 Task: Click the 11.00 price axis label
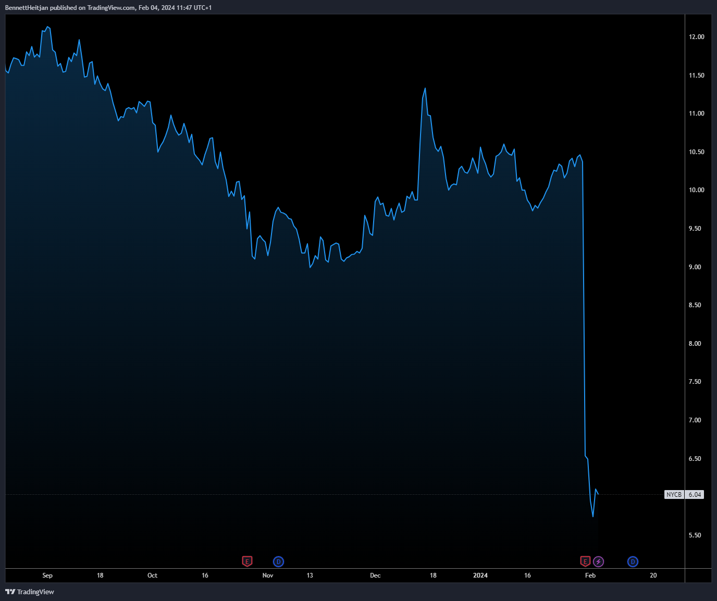696,114
